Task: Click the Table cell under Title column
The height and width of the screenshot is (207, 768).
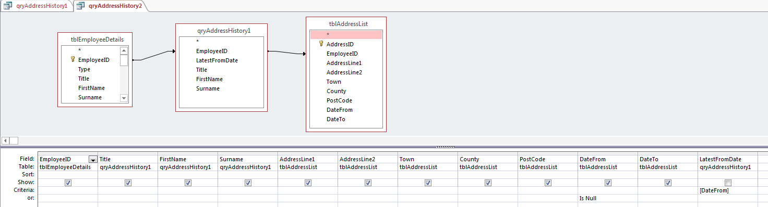Action: [x=128, y=167]
